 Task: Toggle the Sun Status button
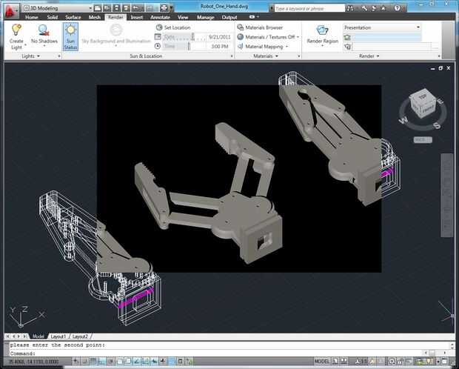tap(70, 36)
